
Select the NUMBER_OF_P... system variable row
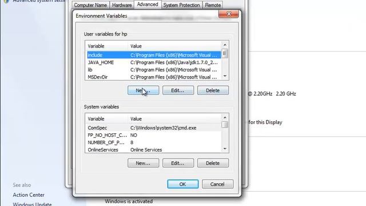154,142
